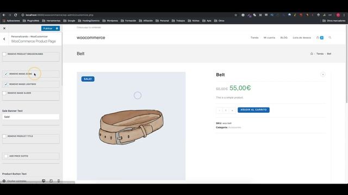Switch to desktop preview device icon
The width and height of the screenshot is (348, 195).
point(43,181)
